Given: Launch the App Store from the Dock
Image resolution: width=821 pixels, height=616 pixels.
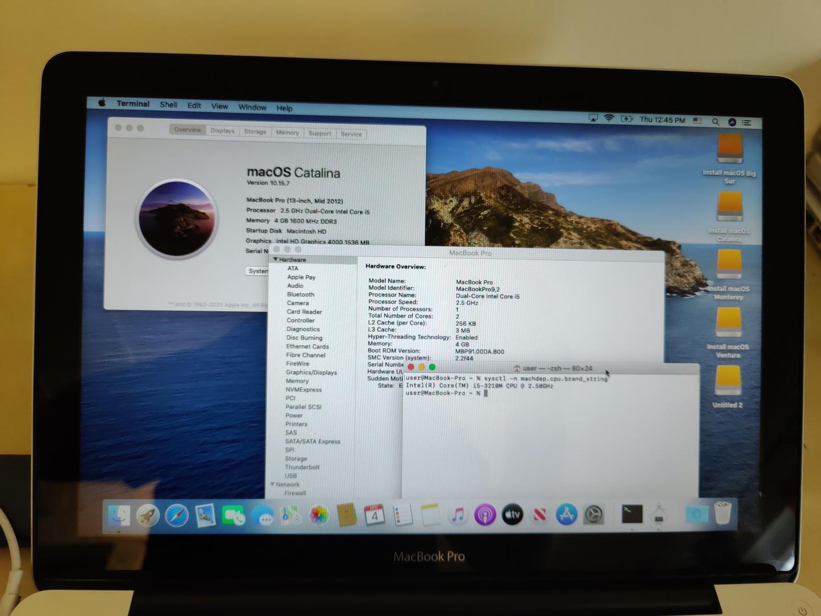Looking at the screenshot, I should point(566,514).
